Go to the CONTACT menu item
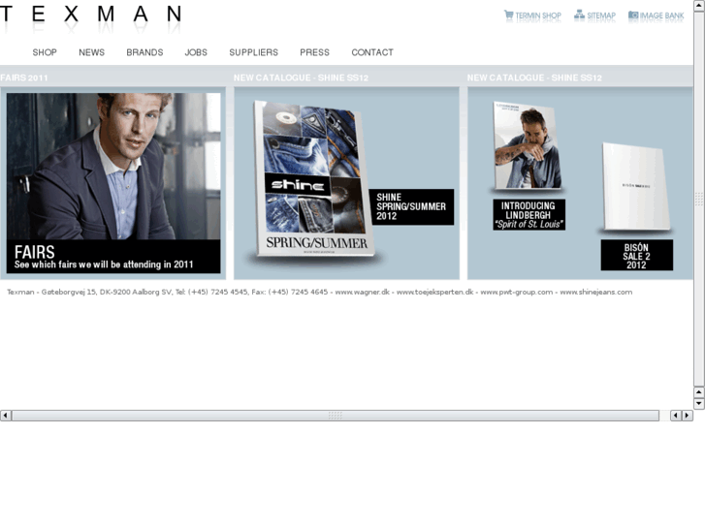This screenshot has height=528, width=705. pos(372,52)
